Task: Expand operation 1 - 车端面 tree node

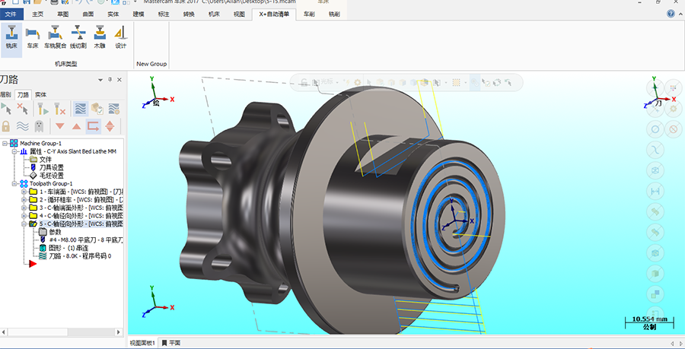Action: 24,192
